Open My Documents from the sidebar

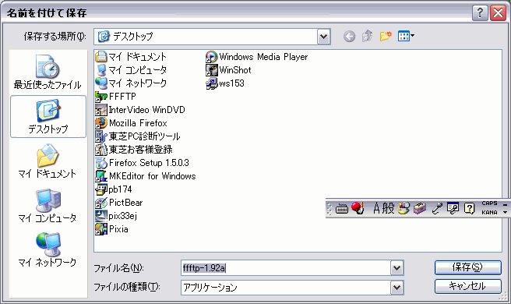click(48, 161)
